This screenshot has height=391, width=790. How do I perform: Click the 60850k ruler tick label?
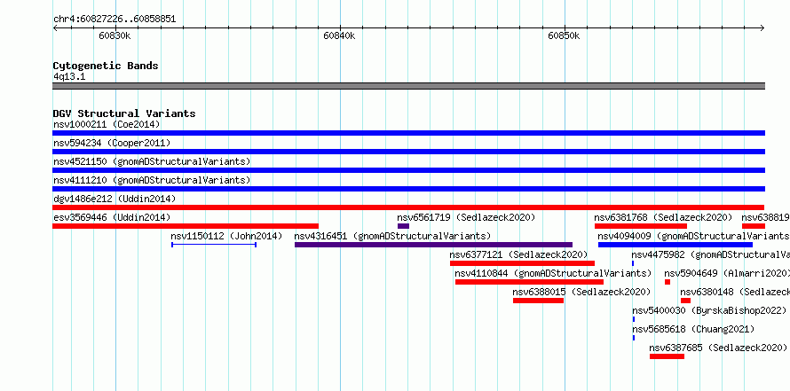point(564,35)
